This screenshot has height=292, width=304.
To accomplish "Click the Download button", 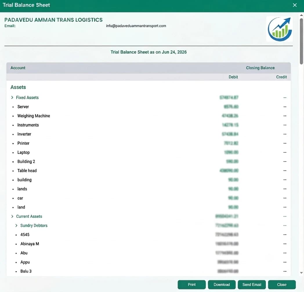I will pos(222,284).
